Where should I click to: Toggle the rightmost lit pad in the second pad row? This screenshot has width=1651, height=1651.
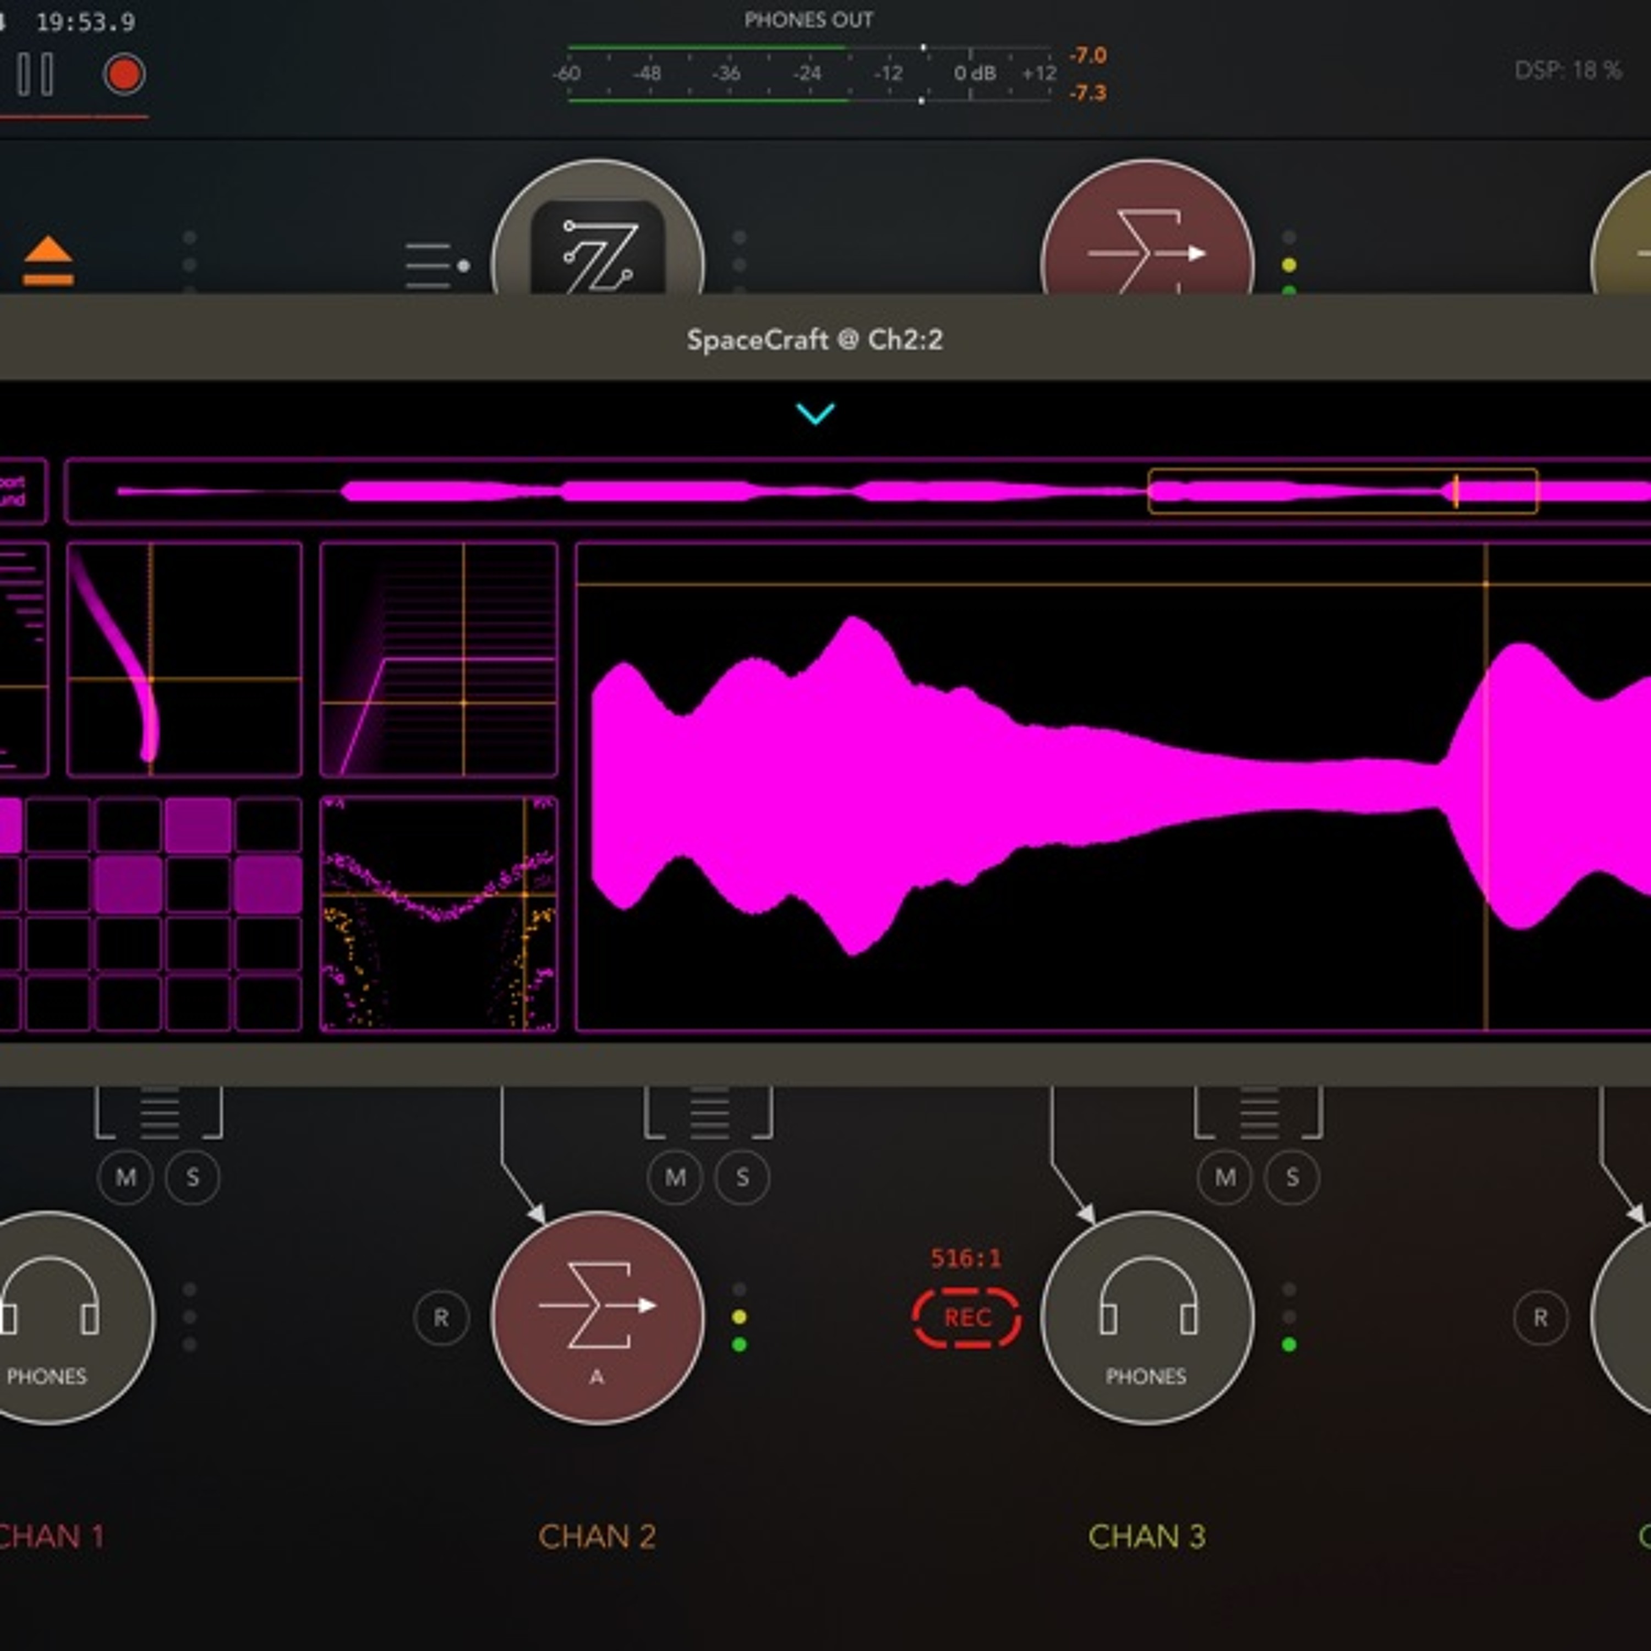tap(269, 884)
